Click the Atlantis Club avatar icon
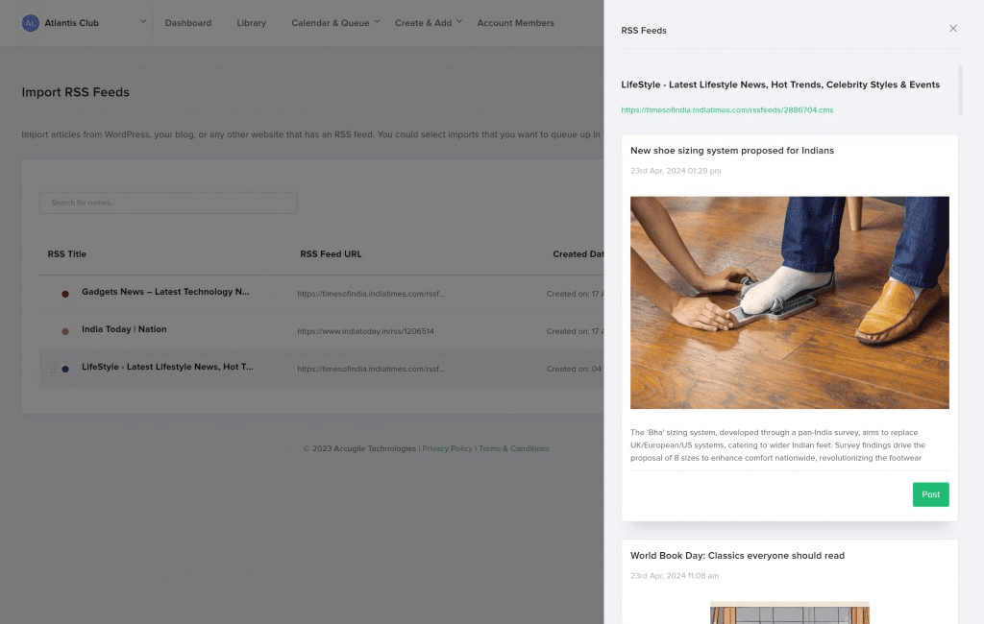The height and width of the screenshot is (624, 984). point(30,23)
